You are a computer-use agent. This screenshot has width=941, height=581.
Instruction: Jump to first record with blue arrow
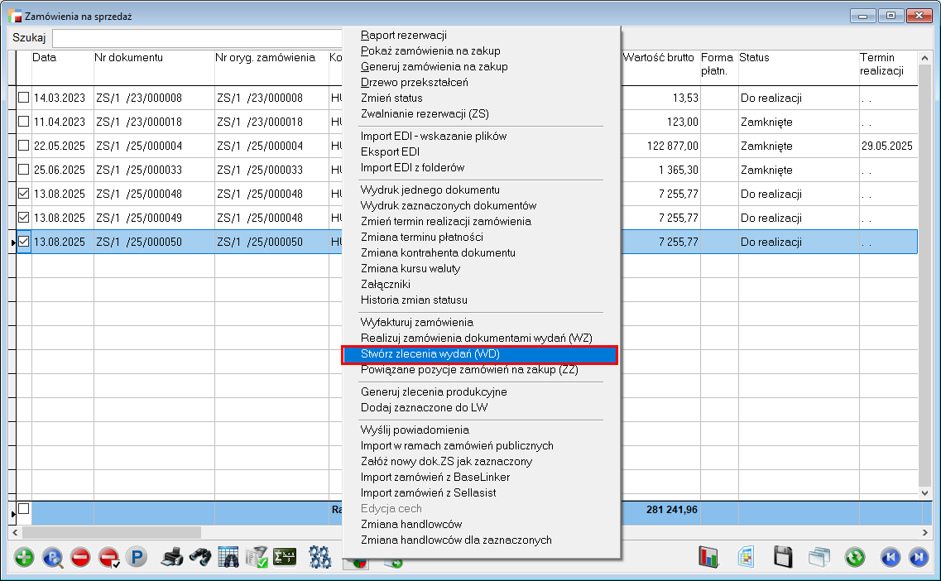[x=891, y=557]
